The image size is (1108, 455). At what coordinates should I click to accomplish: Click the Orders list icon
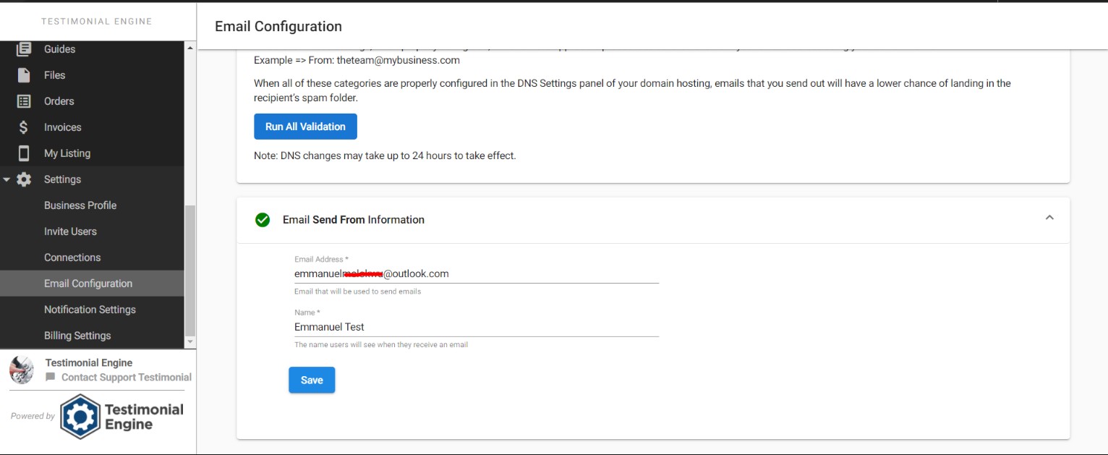24,101
